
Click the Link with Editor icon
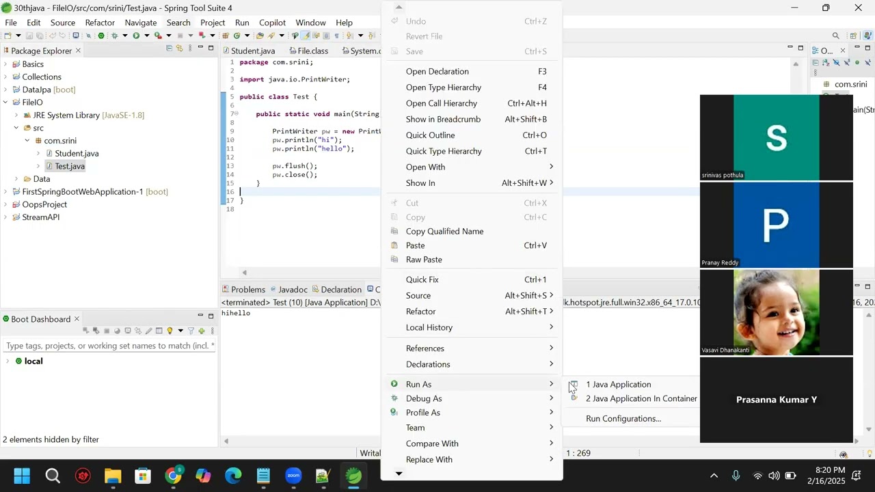click(x=179, y=49)
